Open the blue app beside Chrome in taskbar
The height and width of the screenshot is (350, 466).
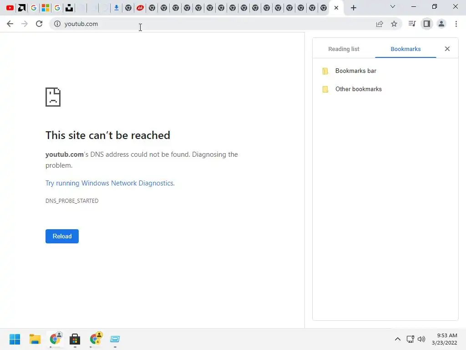click(x=115, y=339)
